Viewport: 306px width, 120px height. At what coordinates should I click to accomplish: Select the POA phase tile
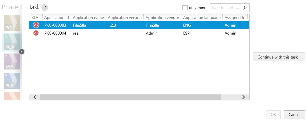12,42
